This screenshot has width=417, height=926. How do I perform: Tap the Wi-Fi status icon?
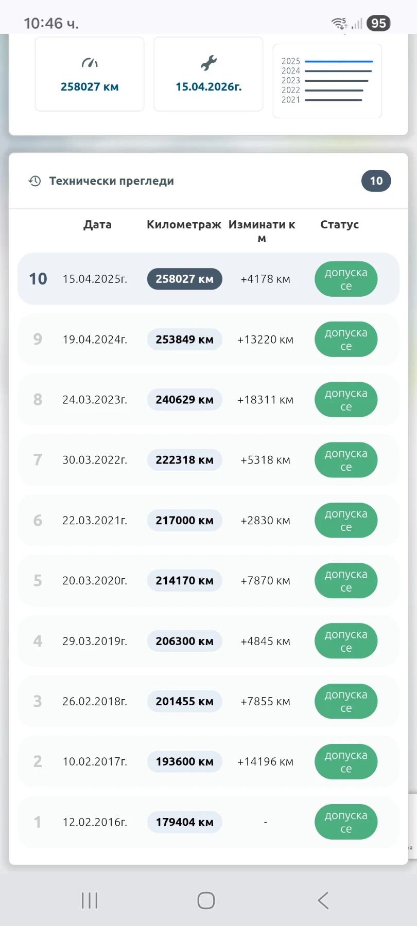(339, 23)
